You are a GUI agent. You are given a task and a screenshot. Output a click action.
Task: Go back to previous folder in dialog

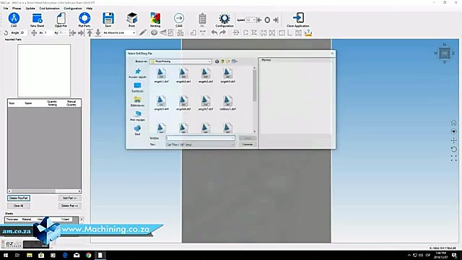point(217,61)
